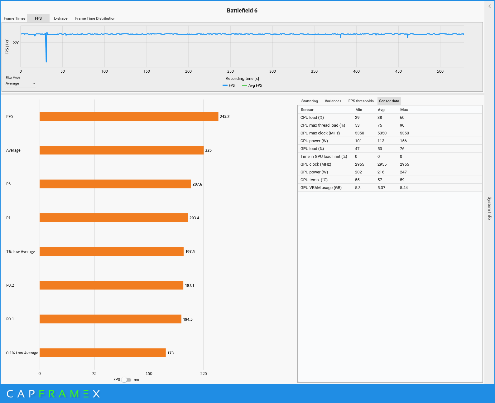
Task: Click the green Avg FPS legend marker
Action: (x=245, y=85)
